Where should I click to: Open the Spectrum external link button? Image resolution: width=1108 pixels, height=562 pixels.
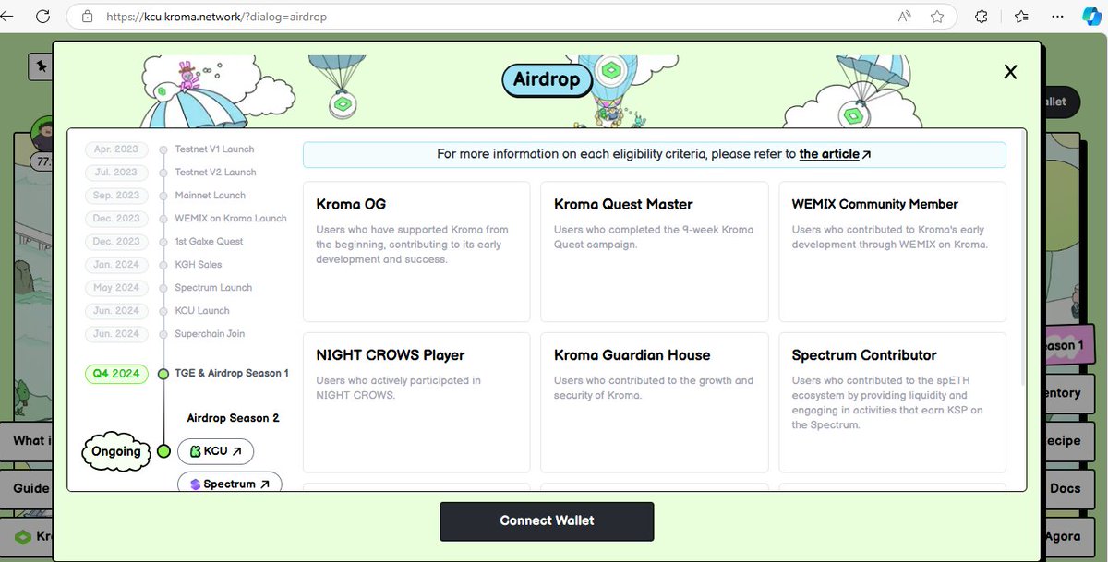(x=229, y=483)
